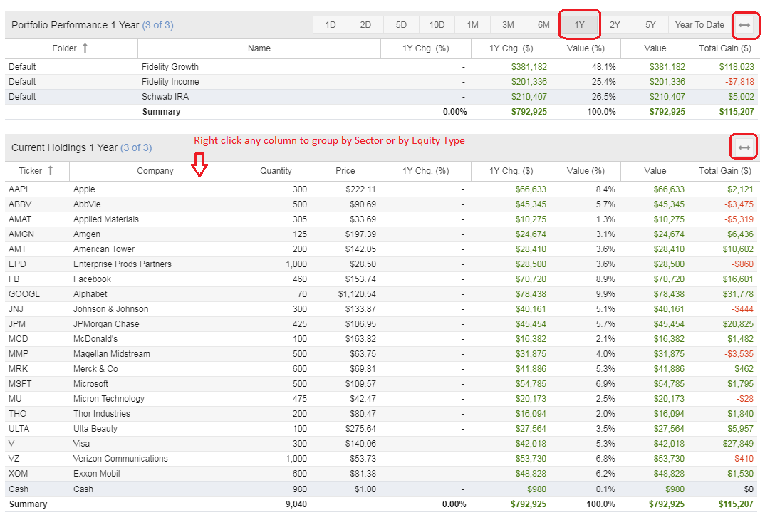Select the Fidelity Growth portfolio row
The image size is (770, 515).
[x=170, y=67]
